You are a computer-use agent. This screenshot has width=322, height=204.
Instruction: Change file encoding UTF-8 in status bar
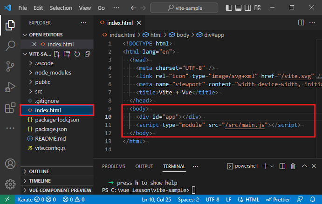(212, 199)
